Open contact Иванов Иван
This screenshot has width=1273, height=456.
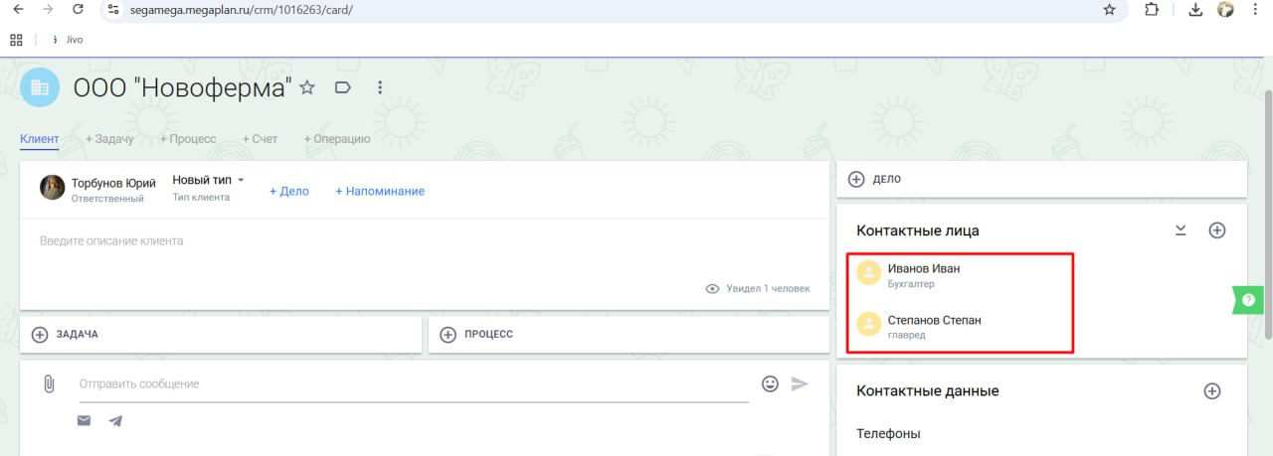click(x=923, y=268)
